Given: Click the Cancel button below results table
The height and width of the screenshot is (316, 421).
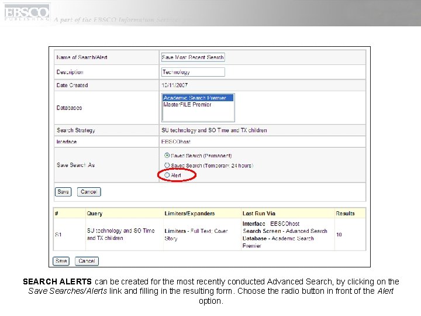Looking at the screenshot, I should (87, 261).
